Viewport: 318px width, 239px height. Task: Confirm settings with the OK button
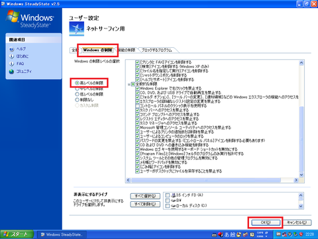pyautogui.click(x=266, y=222)
